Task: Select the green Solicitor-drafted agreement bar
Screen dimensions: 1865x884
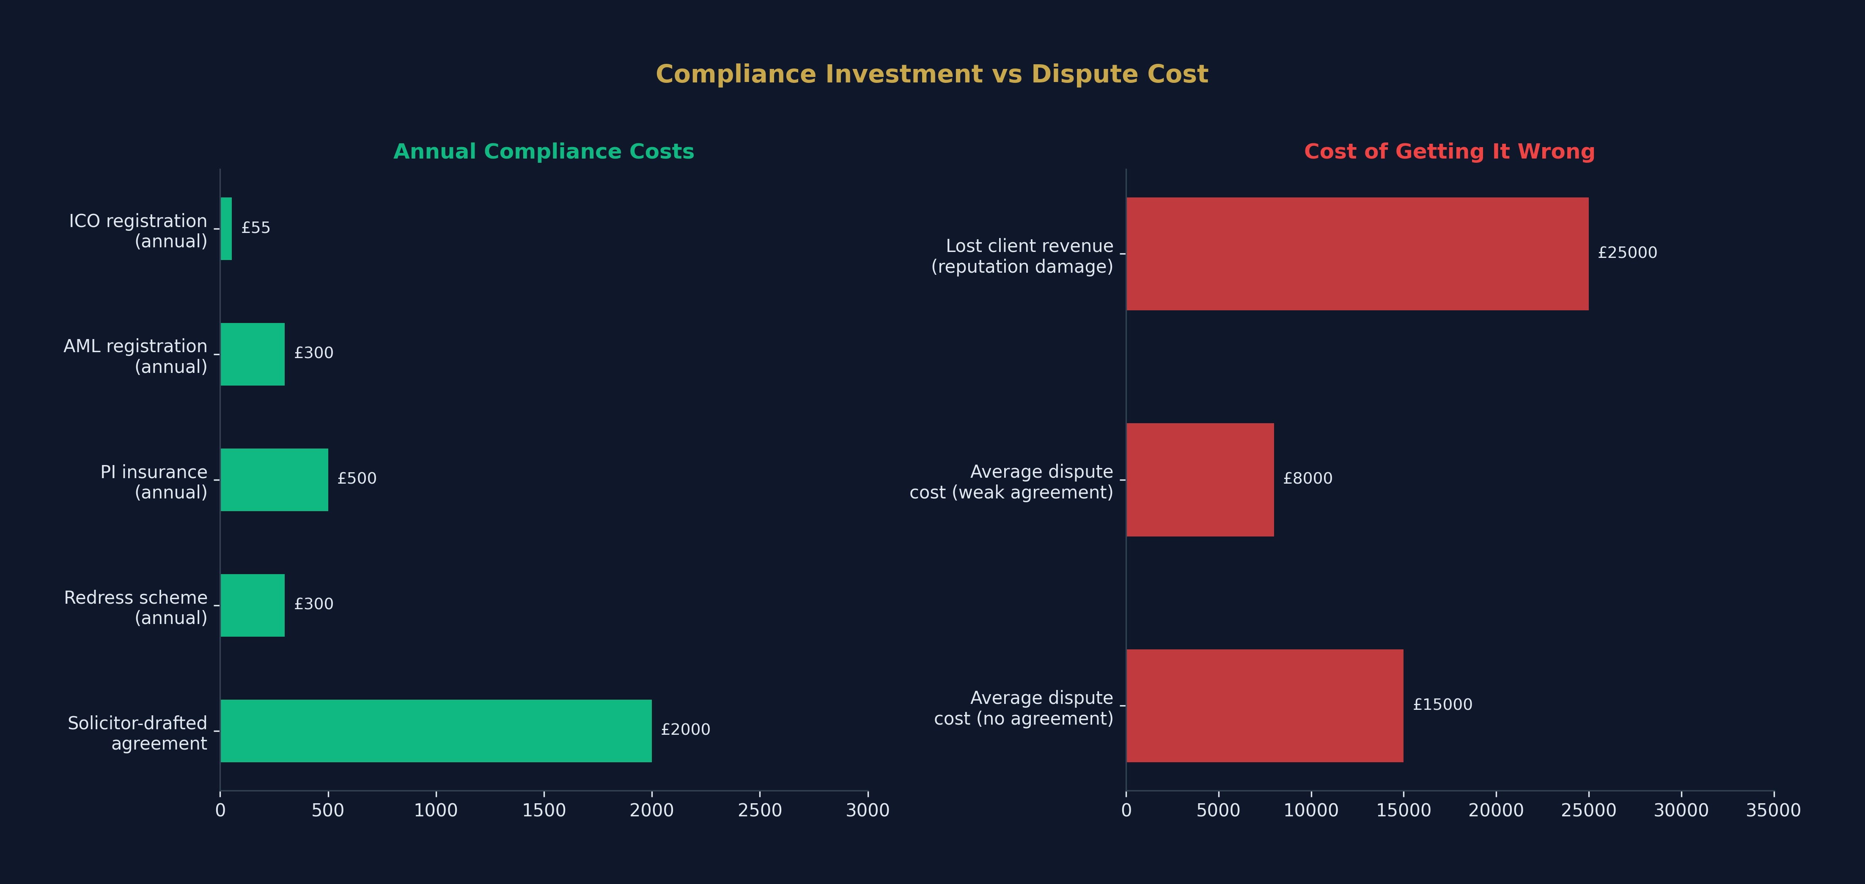Action: click(x=436, y=731)
